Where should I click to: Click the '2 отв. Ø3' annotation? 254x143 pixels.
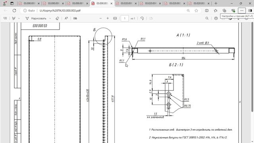[203, 43]
